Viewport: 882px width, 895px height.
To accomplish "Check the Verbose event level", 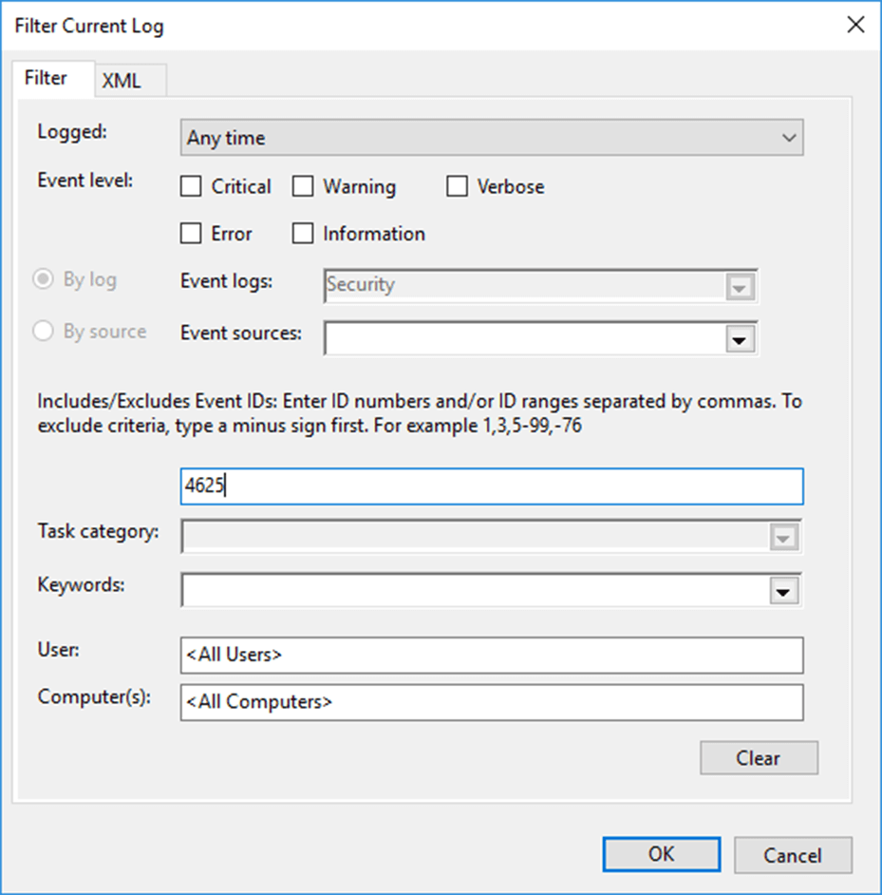I will tap(457, 186).
